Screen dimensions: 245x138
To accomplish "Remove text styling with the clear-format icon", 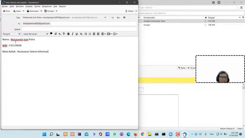I will [81, 34].
